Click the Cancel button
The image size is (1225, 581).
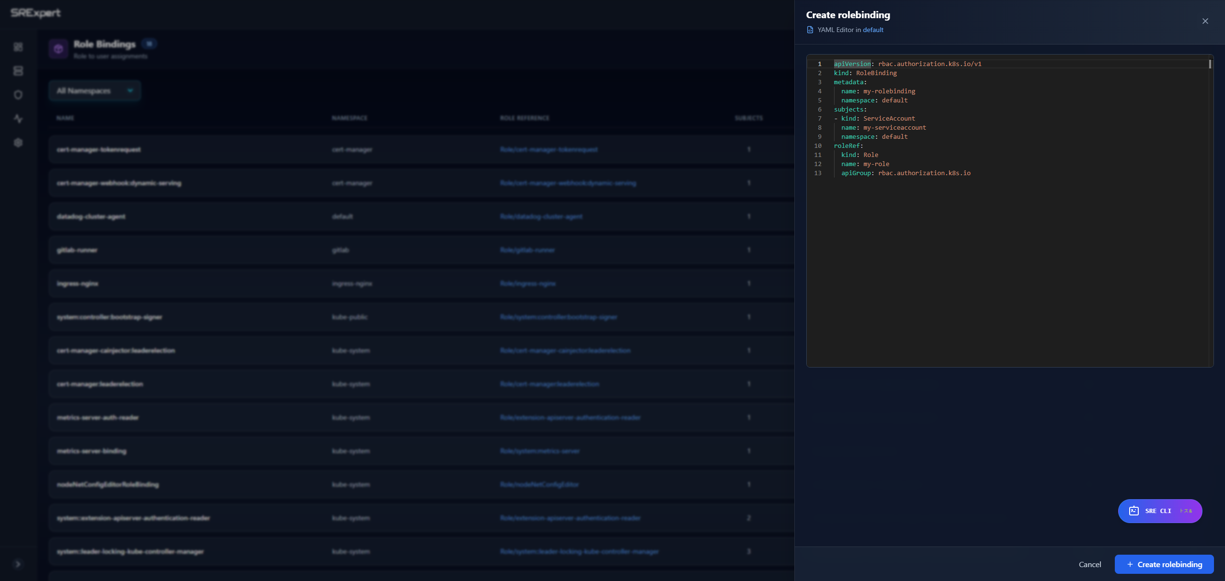point(1089,564)
